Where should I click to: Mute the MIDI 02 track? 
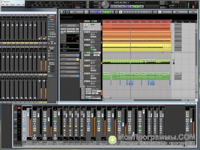[x=85, y=66]
